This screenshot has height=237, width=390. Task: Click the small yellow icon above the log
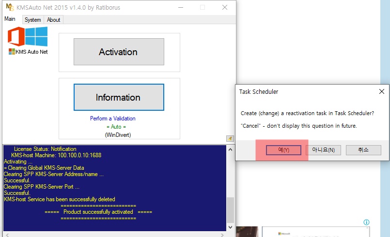(x=230, y=139)
